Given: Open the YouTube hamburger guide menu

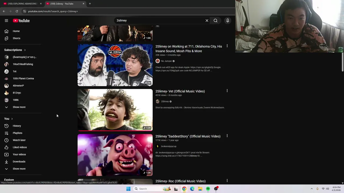Looking at the screenshot, I should coord(6,21).
